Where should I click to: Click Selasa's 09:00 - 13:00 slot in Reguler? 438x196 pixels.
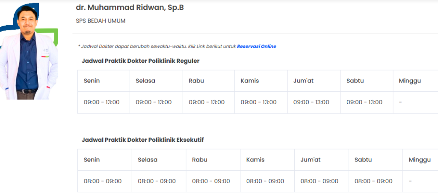[x=154, y=102]
